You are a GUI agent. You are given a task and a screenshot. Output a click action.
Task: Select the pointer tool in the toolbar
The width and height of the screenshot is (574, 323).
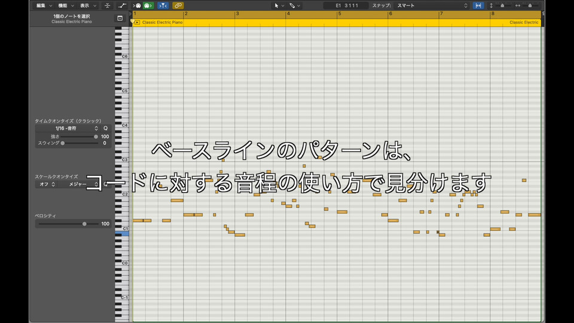276,5
